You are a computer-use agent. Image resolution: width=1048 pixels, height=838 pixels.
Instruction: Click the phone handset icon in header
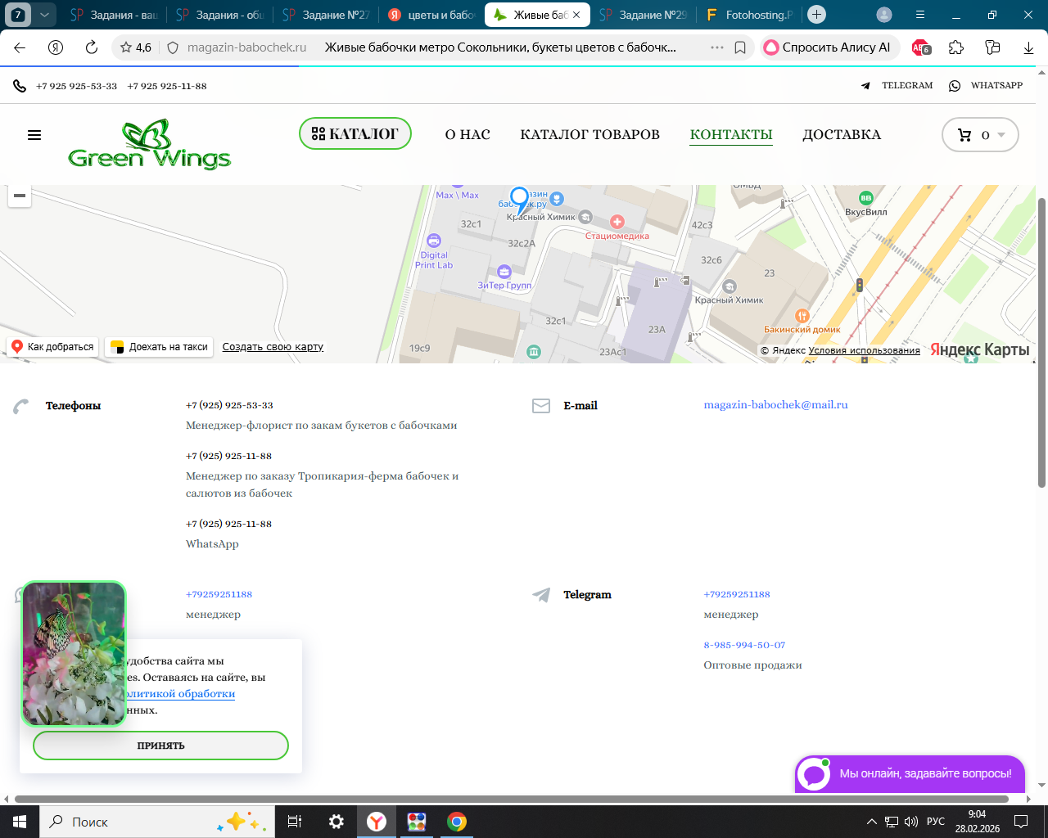pos(20,85)
